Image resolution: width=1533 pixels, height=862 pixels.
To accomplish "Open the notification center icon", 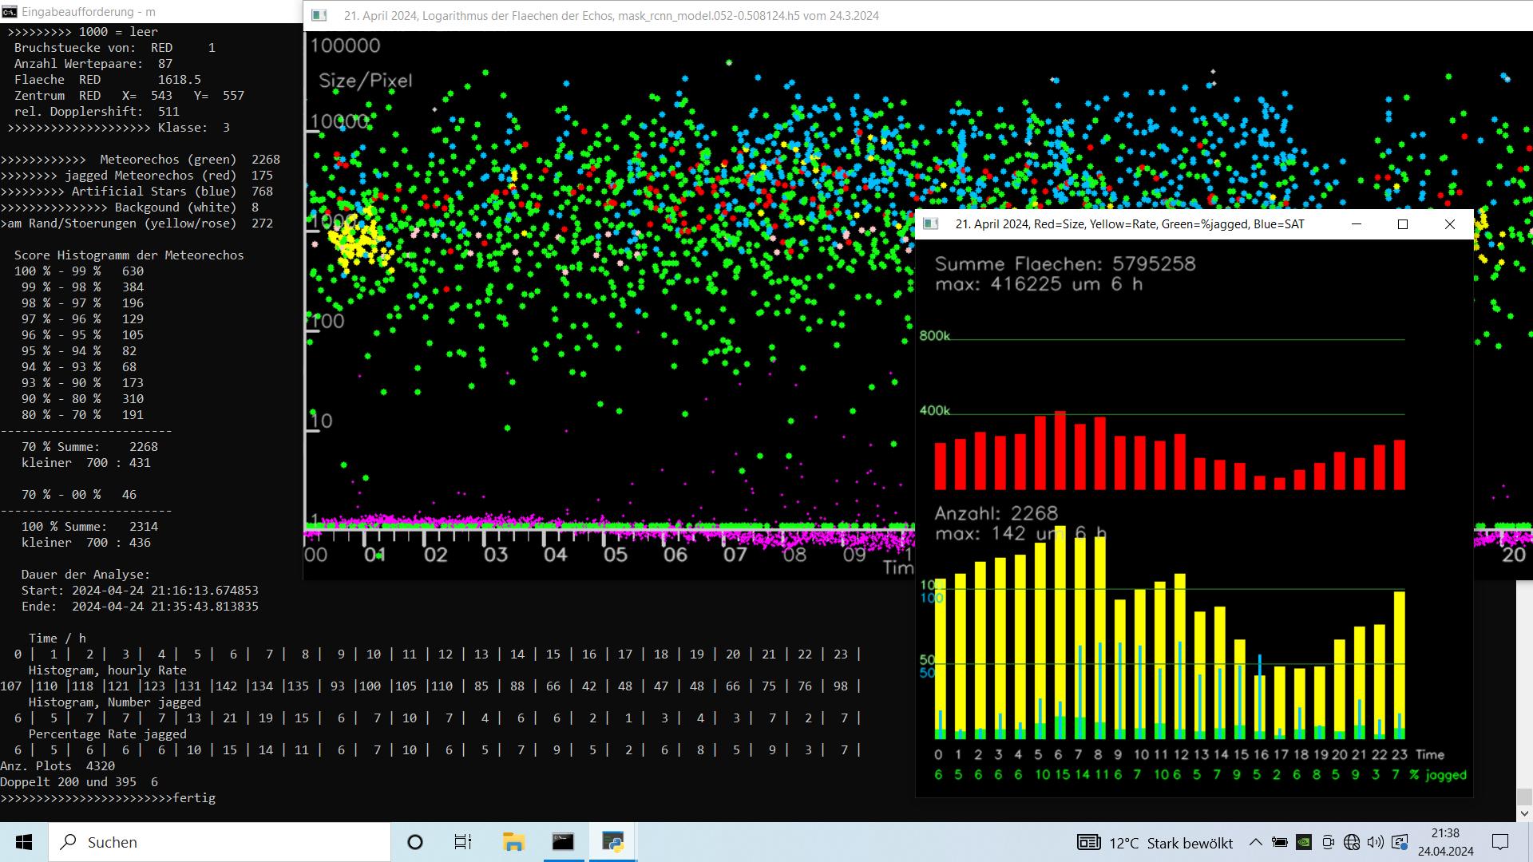I will [1500, 842].
